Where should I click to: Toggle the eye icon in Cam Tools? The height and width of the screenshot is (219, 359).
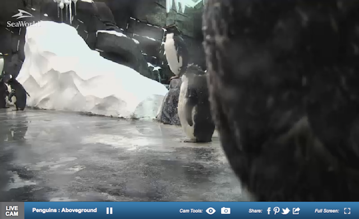[x=211, y=211]
